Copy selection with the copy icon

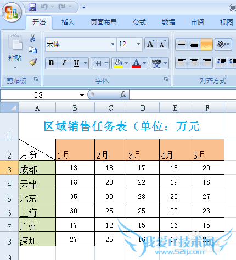pos(33,50)
